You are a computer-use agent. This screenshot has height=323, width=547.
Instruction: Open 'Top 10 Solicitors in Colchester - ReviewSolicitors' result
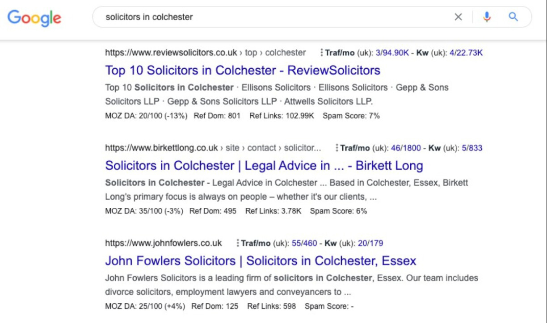pyautogui.click(x=242, y=70)
